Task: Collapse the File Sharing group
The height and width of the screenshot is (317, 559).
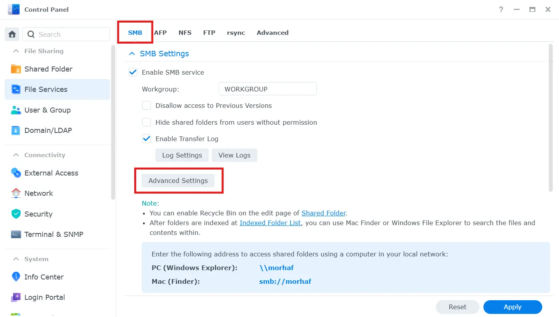Action: 16,51
